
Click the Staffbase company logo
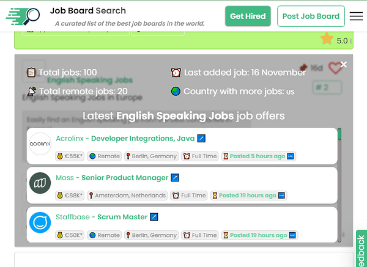40,222
